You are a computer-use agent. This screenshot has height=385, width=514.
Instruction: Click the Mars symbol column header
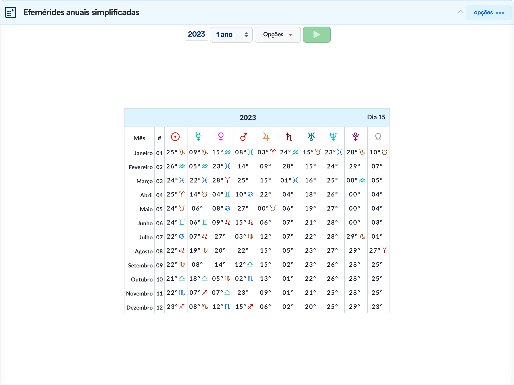pyautogui.click(x=244, y=137)
